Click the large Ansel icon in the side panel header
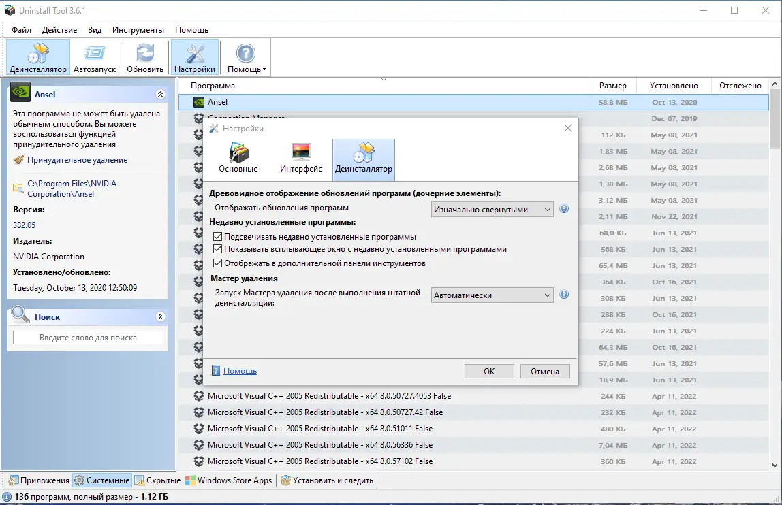Image resolution: width=782 pixels, height=505 pixels. tap(20, 93)
